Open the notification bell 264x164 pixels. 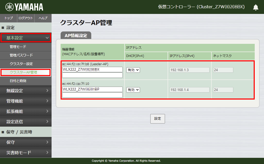coord(255,7)
